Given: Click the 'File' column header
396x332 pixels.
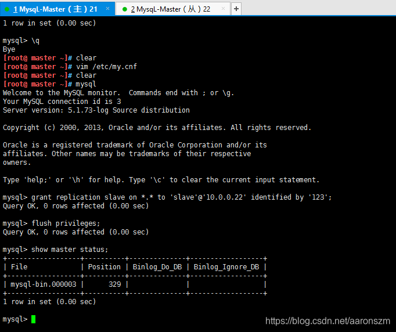Looking at the screenshot, I should coord(19,267).
